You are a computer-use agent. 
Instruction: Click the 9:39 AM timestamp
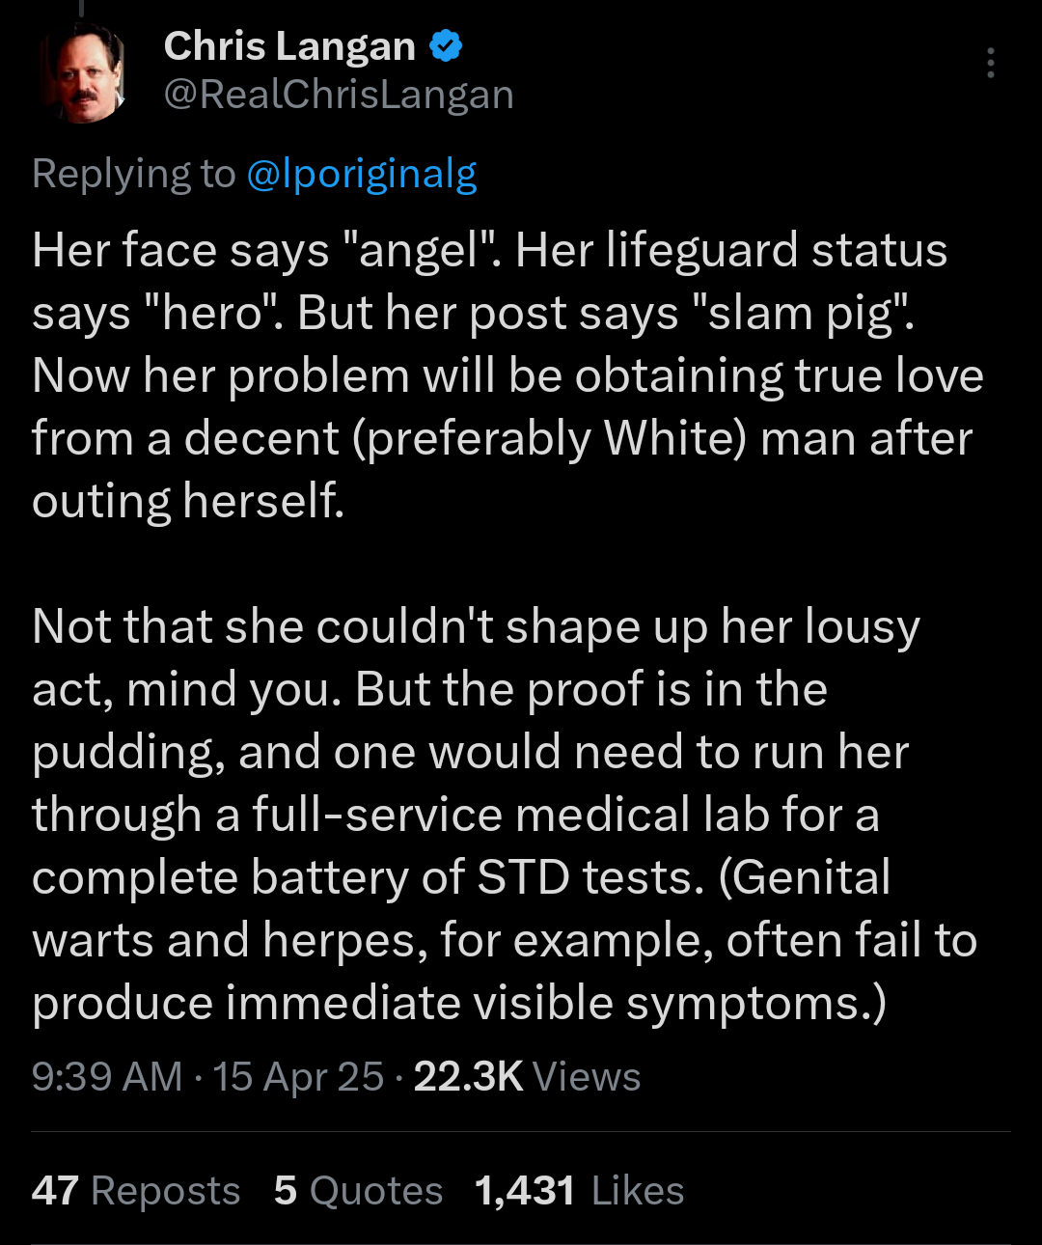point(107,1077)
